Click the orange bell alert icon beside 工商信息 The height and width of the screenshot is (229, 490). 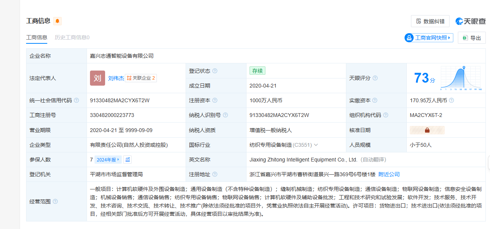click(57, 21)
